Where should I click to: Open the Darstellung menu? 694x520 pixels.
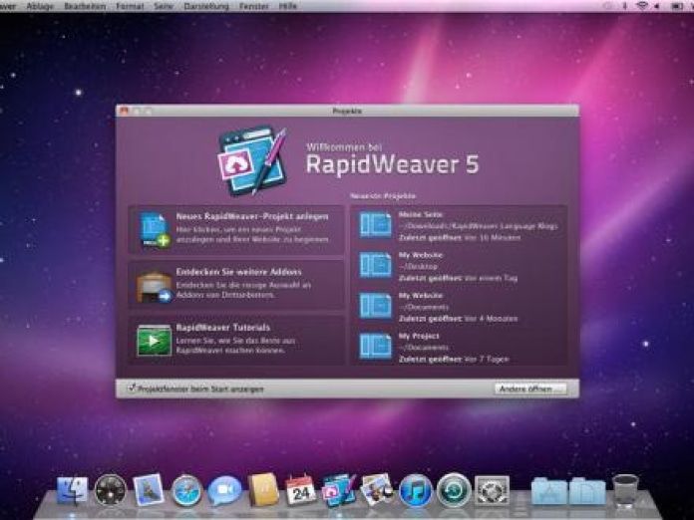205,6
